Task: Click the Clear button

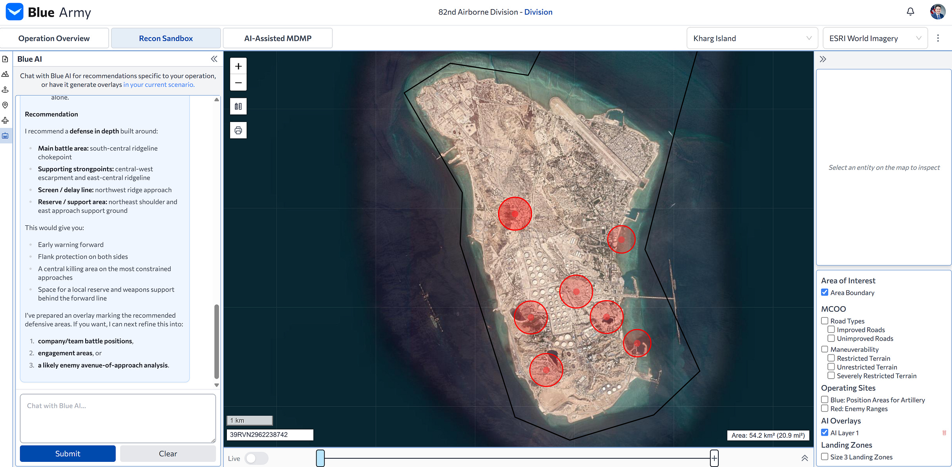Action: (168, 454)
